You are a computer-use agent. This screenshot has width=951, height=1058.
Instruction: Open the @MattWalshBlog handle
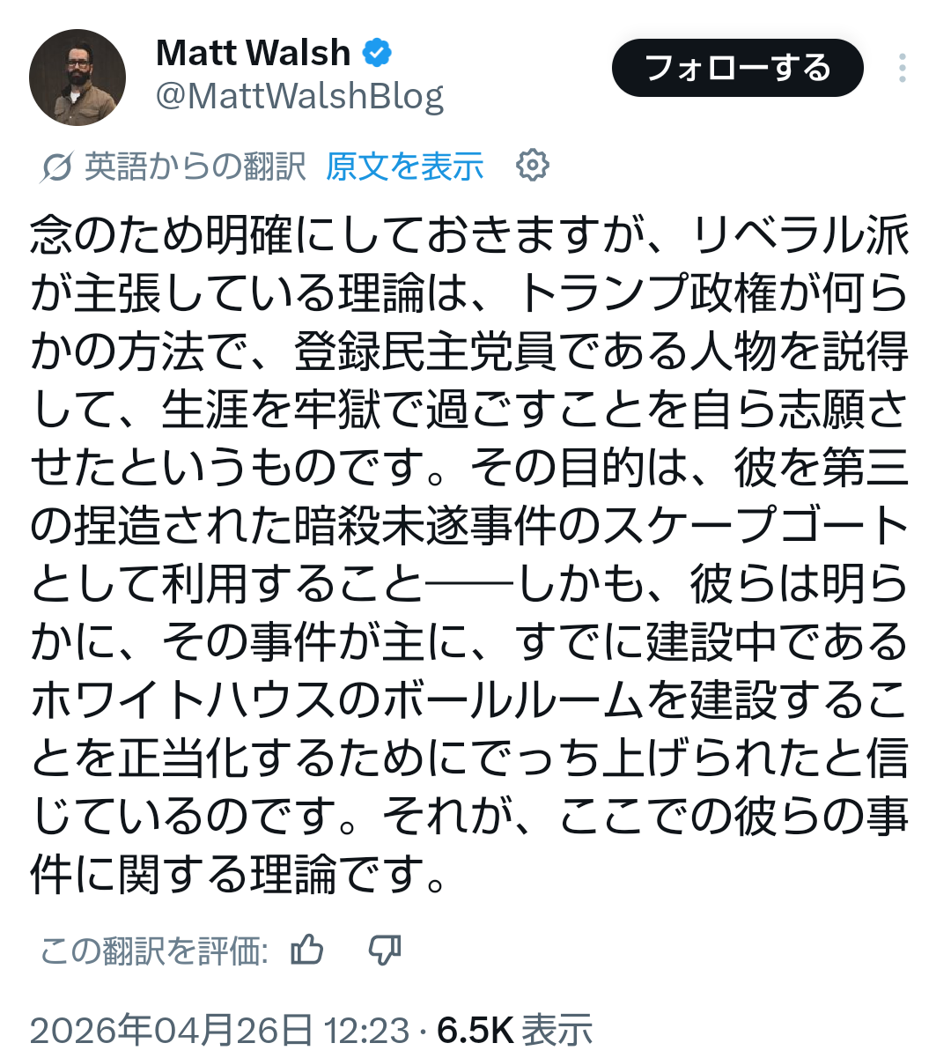(300, 96)
